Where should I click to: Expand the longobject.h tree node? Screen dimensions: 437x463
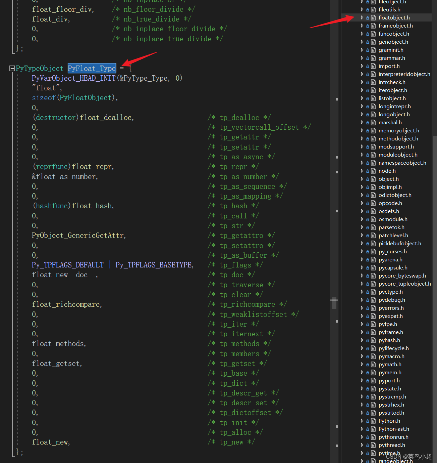pyautogui.click(x=362, y=114)
